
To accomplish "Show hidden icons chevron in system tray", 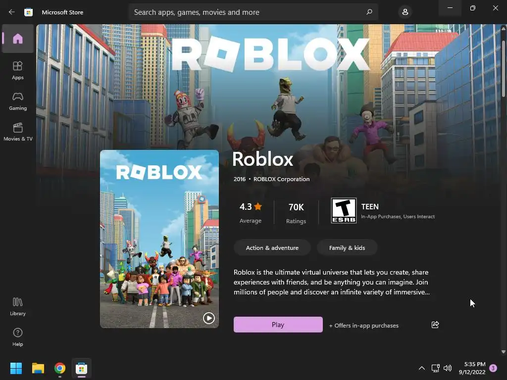I will (422, 368).
